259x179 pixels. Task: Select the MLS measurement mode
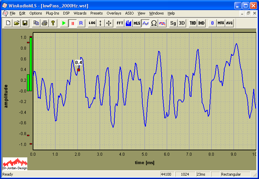click(x=137, y=23)
